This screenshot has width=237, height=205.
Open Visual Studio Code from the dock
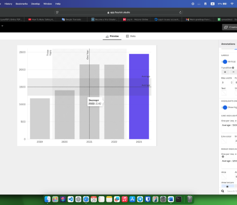(x=71, y=199)
